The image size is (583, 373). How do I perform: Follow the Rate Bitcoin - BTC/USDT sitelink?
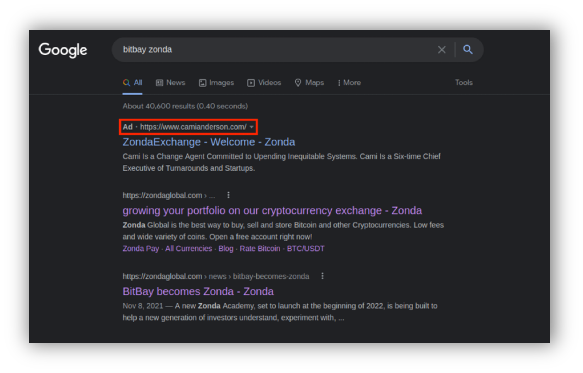pyautogui.click(x=282, y=249)
